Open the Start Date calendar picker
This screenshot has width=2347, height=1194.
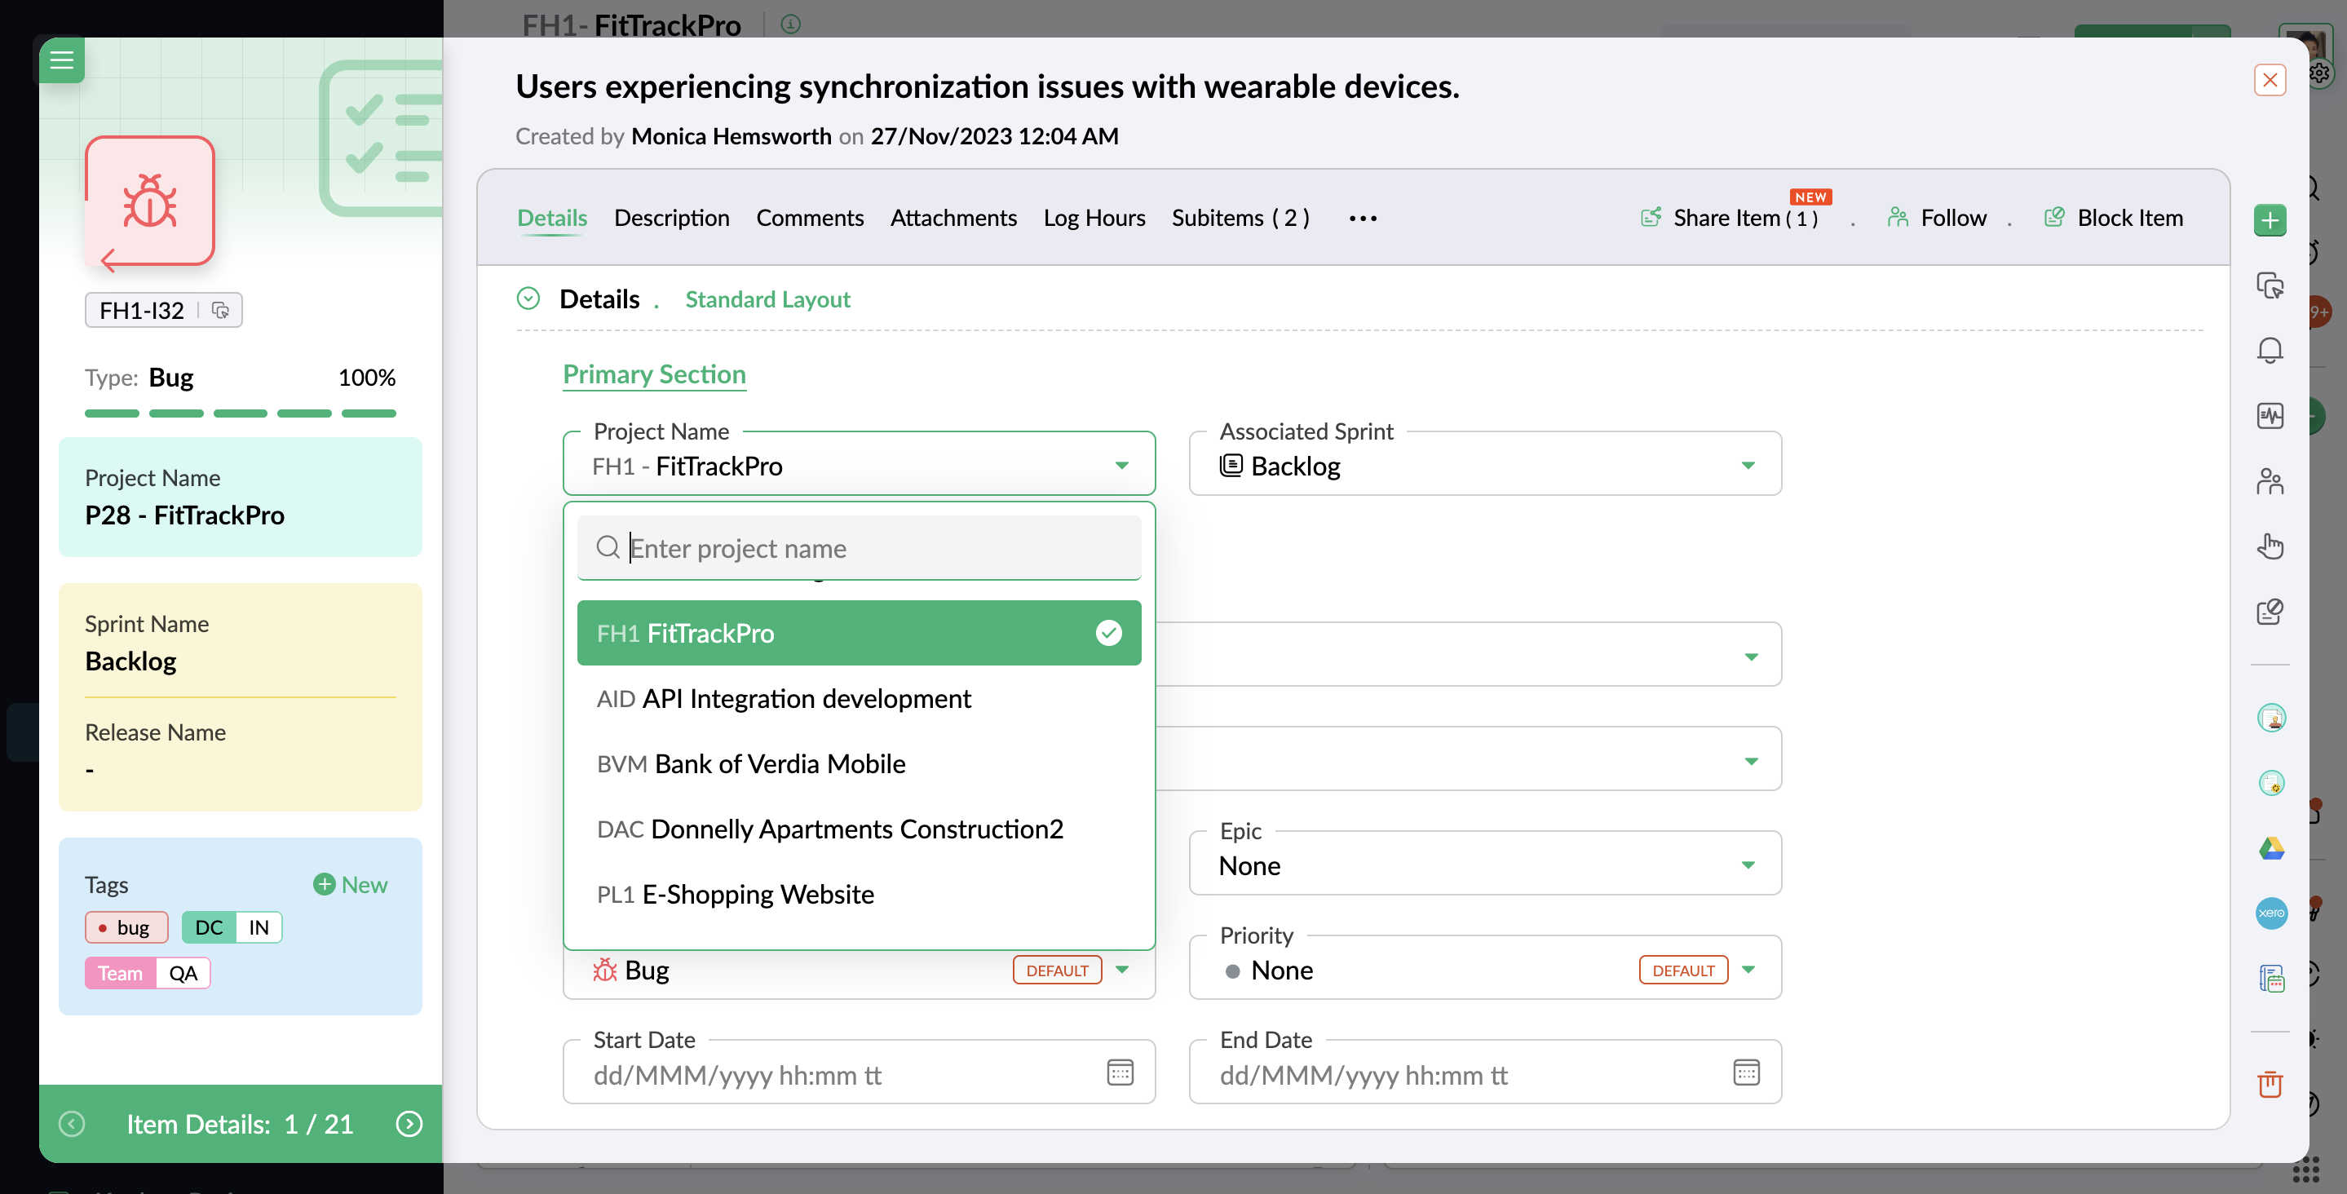(x=1120, y=1072)
